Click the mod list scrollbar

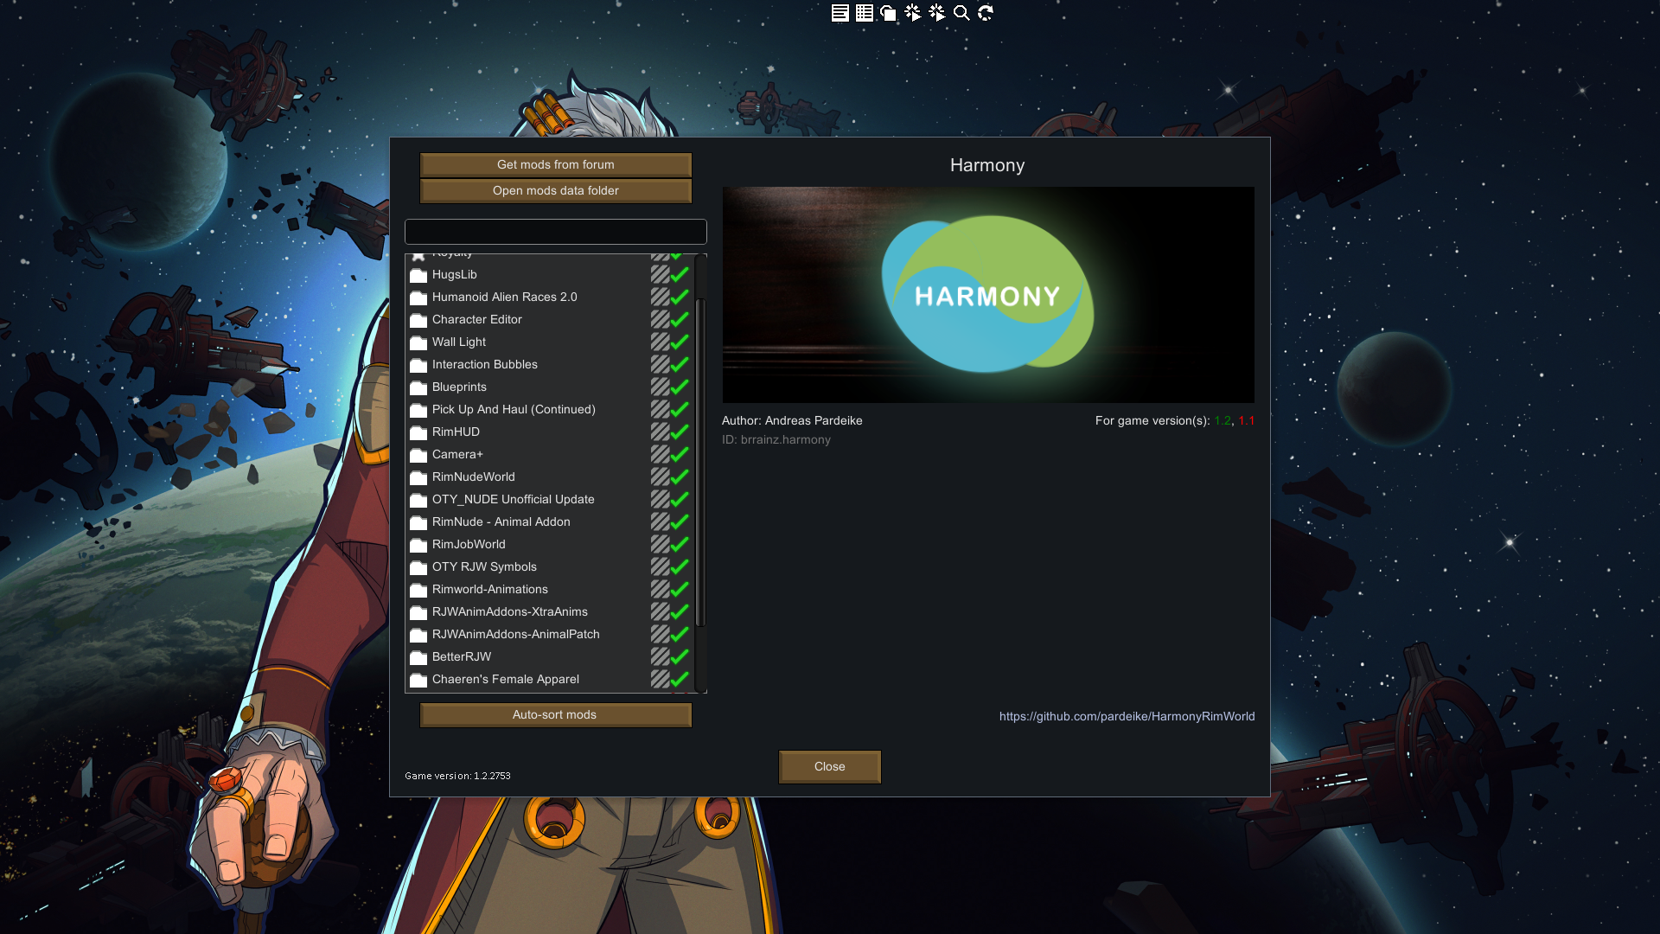700,462
